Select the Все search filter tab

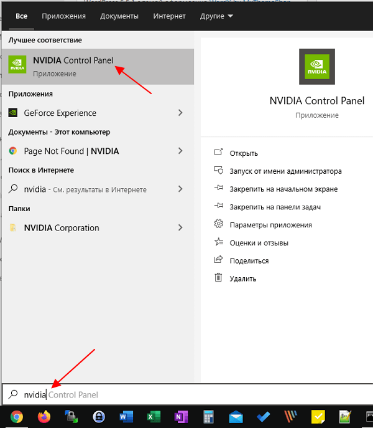coord(22,16)
